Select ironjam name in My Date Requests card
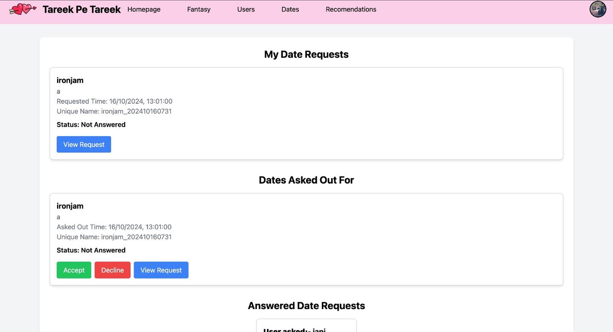Screen dimensions: 613x332 tap(70, 80)
